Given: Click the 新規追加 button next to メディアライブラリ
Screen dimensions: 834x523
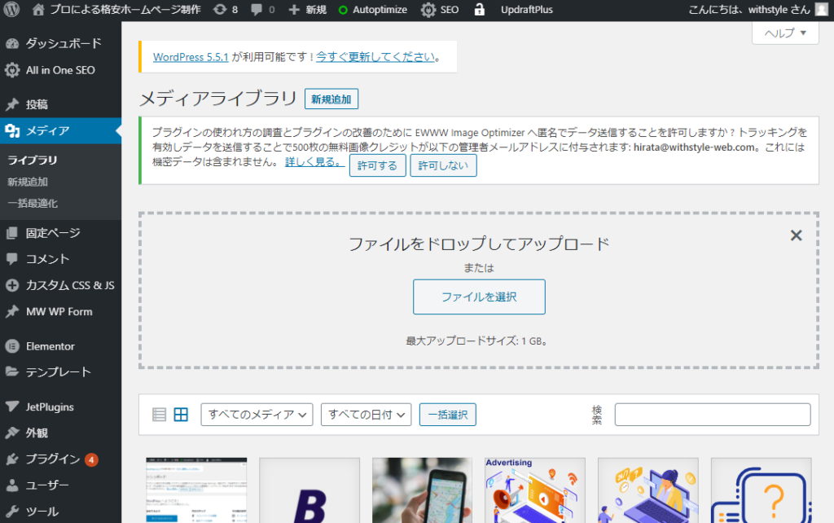Looking at the screenshot, I should (x=331, y=97).
